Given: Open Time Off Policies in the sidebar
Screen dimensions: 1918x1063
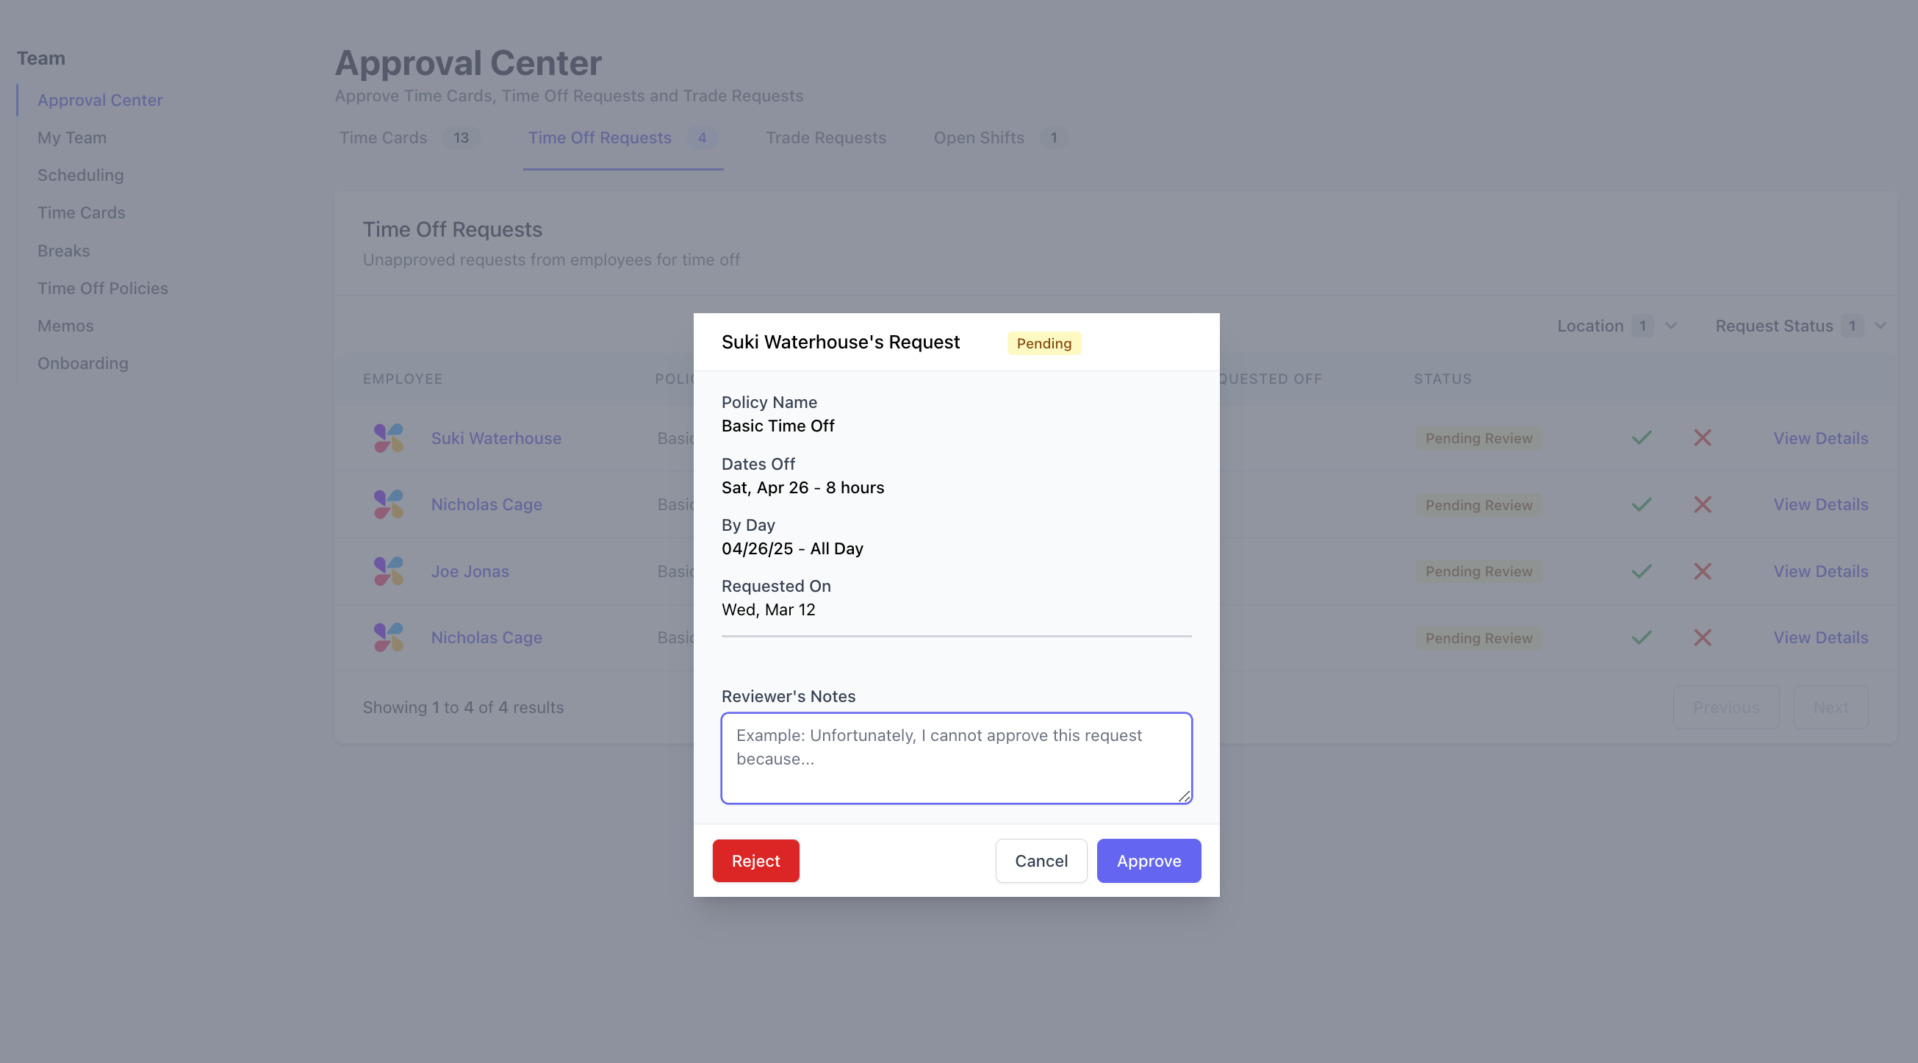Looking at the screenshot, I should 103,288.
